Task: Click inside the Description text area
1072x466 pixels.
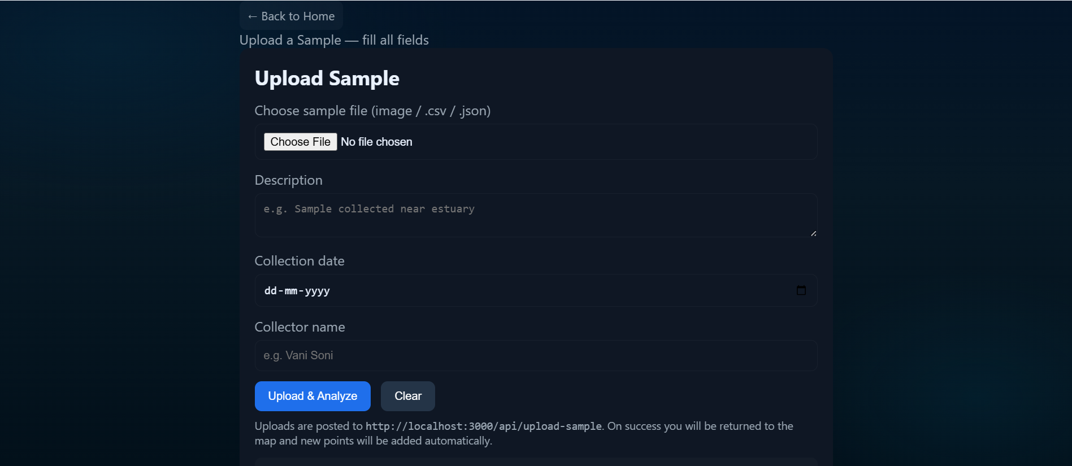Action: point(535,215)
